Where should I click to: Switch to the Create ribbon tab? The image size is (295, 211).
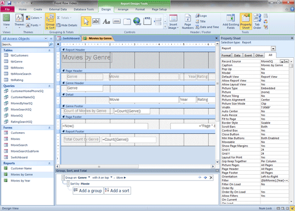pos(38,9)
